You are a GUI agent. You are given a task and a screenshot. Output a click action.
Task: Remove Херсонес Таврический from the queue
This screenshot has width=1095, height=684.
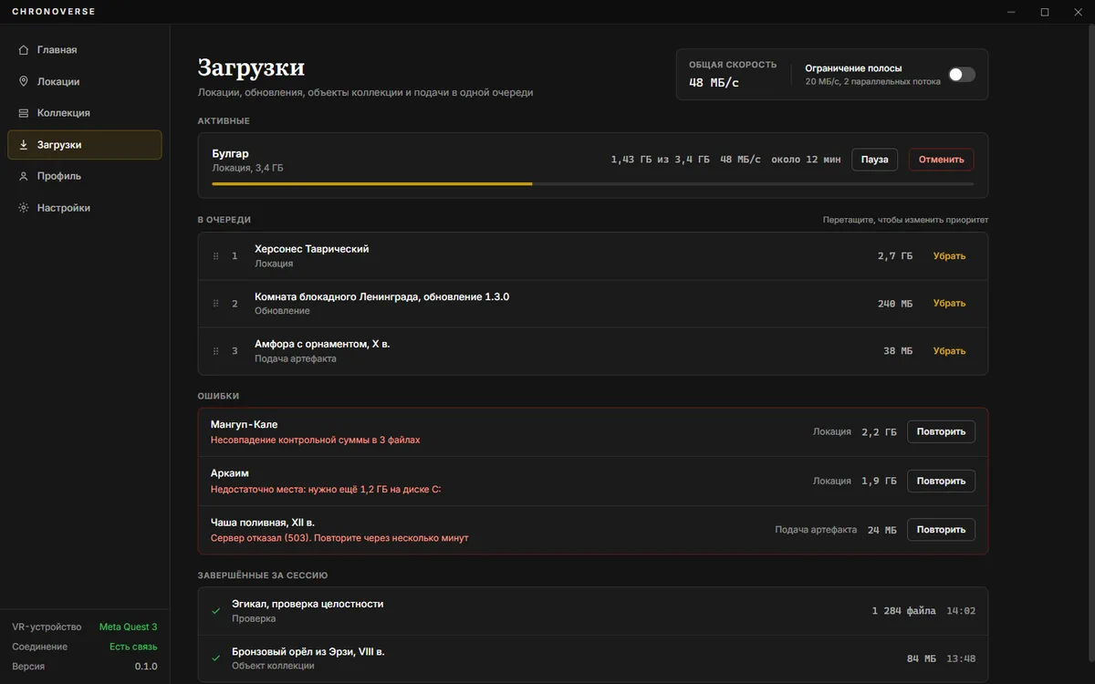click(x=949, y=256)
